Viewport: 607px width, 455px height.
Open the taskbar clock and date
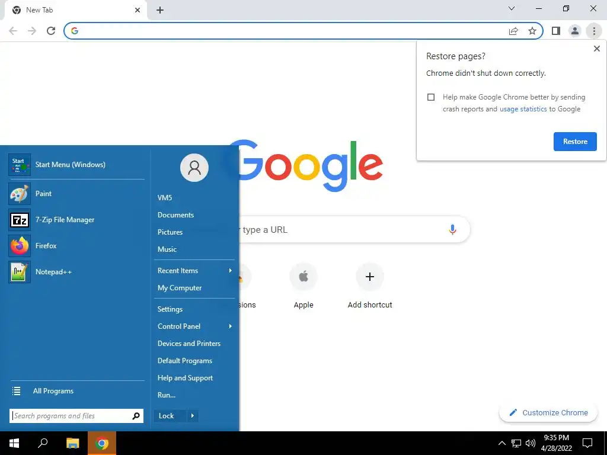click(556, 443)
